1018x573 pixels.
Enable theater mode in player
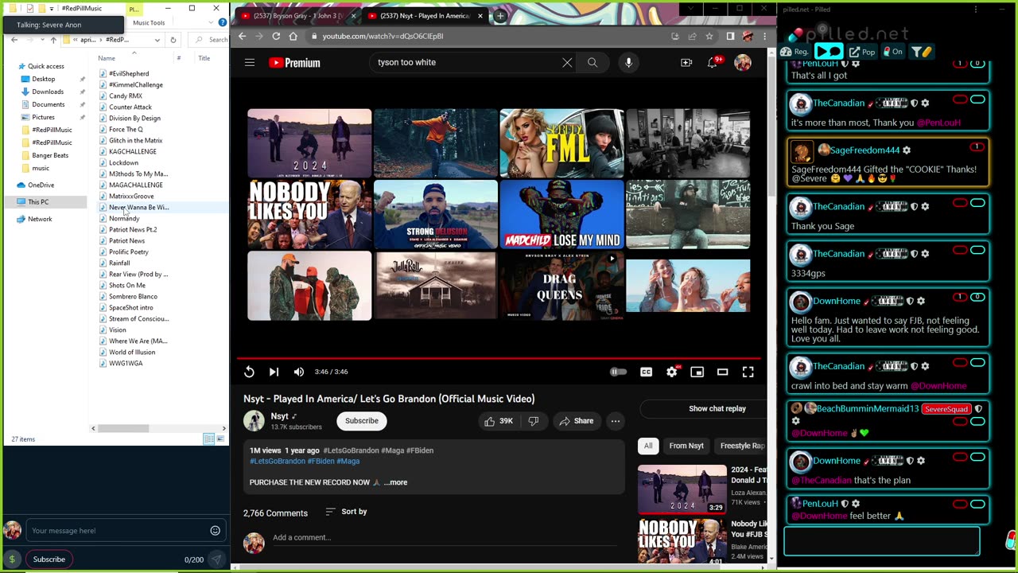[x=722, y=372]
